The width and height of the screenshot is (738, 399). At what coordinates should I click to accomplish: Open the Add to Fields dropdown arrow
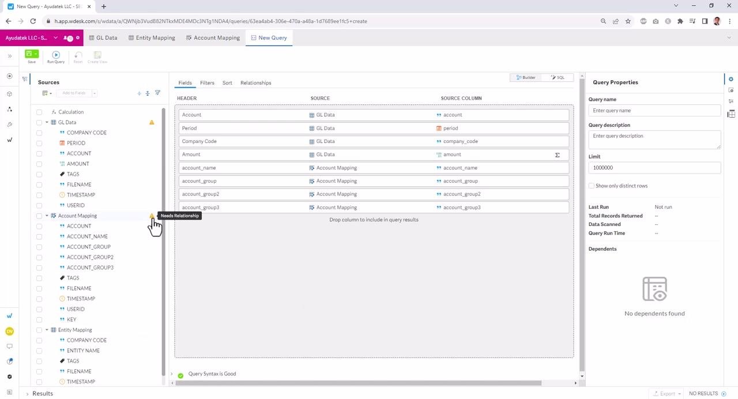94,93
